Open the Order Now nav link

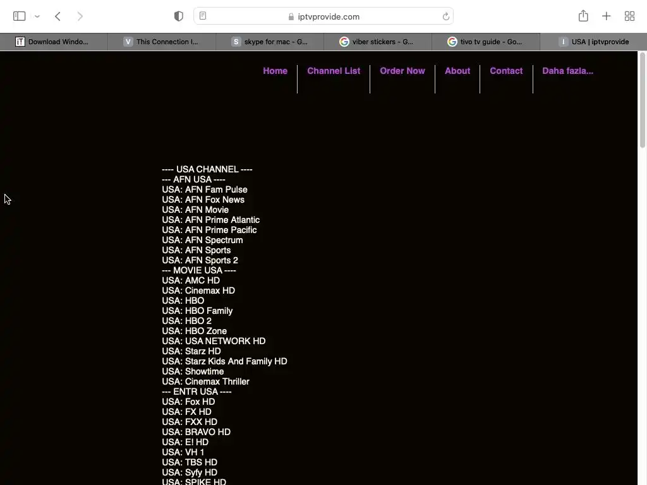click(402, 71)
